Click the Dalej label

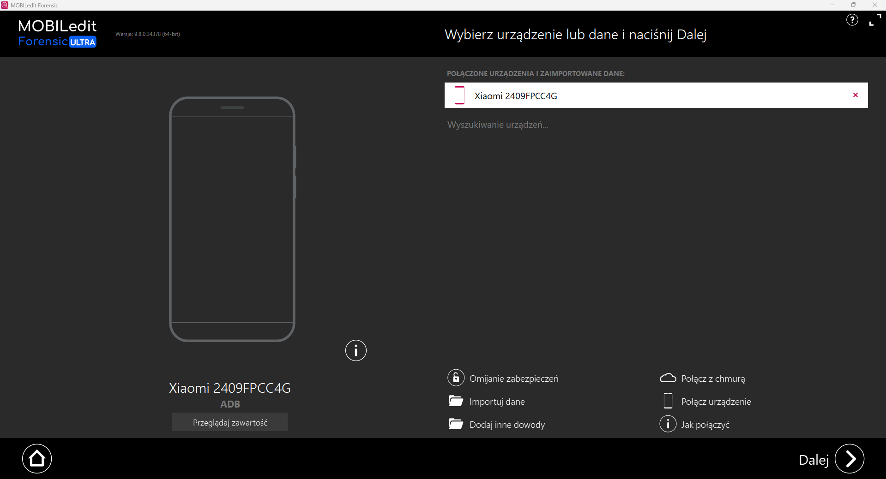[814, 460]
